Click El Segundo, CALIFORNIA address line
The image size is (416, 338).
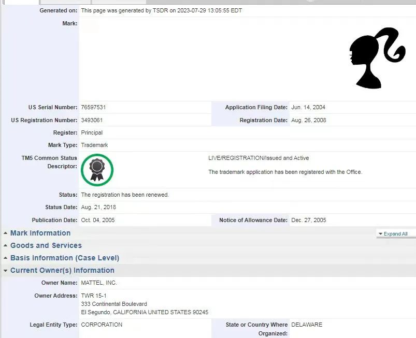point(145,312)
